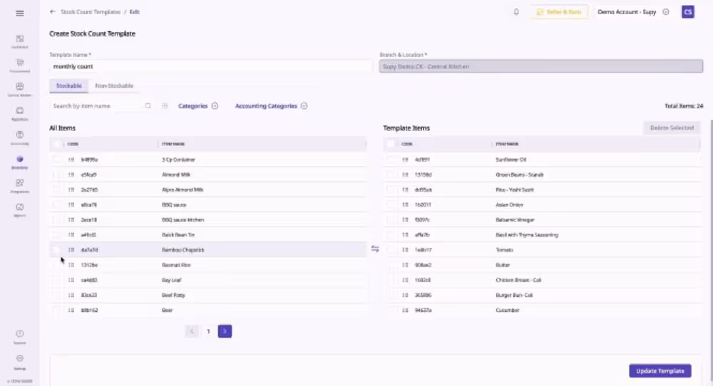Image resolution: width=713 pixels, height=386 pixels.
Task: Click the Update Template button
Action: tap(660, 371)
